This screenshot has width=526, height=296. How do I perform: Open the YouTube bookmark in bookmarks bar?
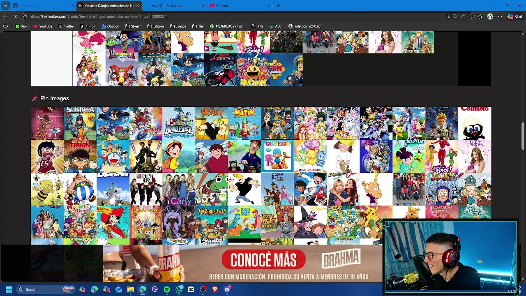coord(43,26)
